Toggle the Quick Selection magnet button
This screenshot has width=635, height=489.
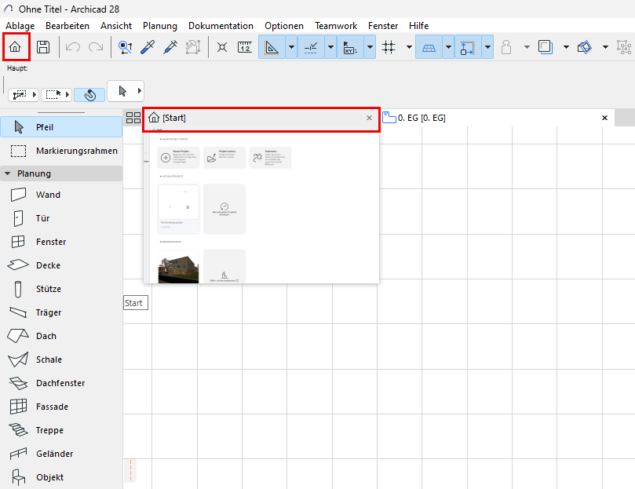(89, 95)
